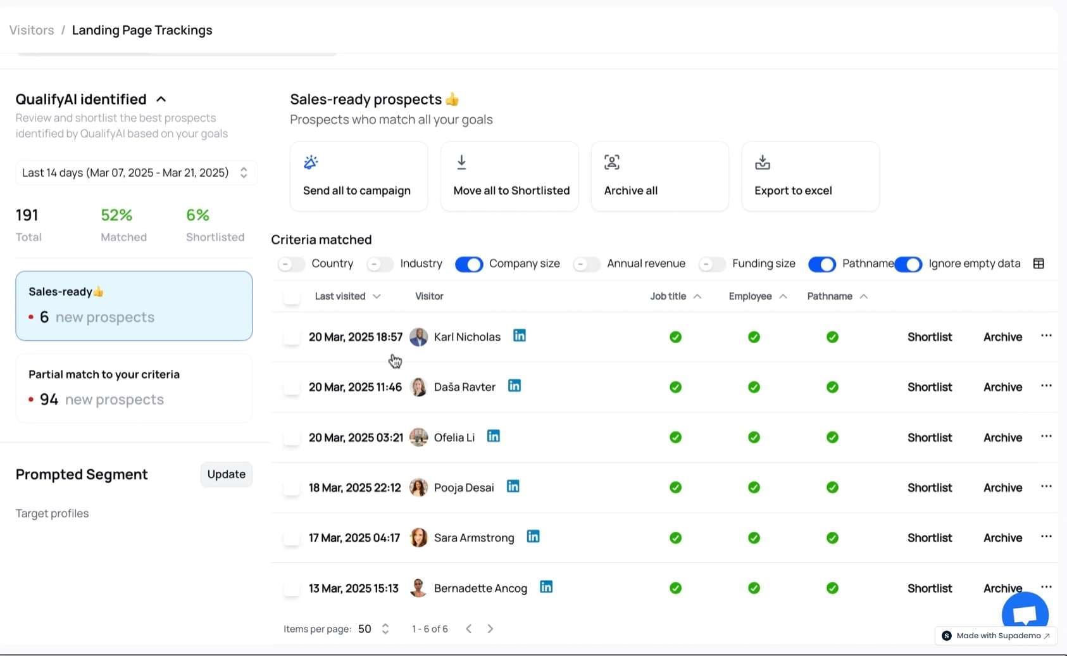
Task: Open Karl Nicholas's LinkedIn profile icon
Action: 519,336
